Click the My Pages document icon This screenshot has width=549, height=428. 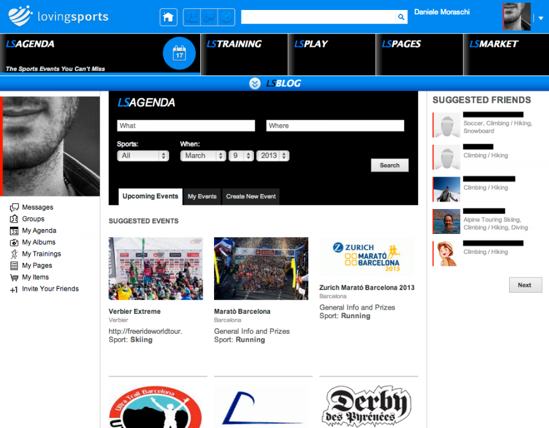[14, 266]
